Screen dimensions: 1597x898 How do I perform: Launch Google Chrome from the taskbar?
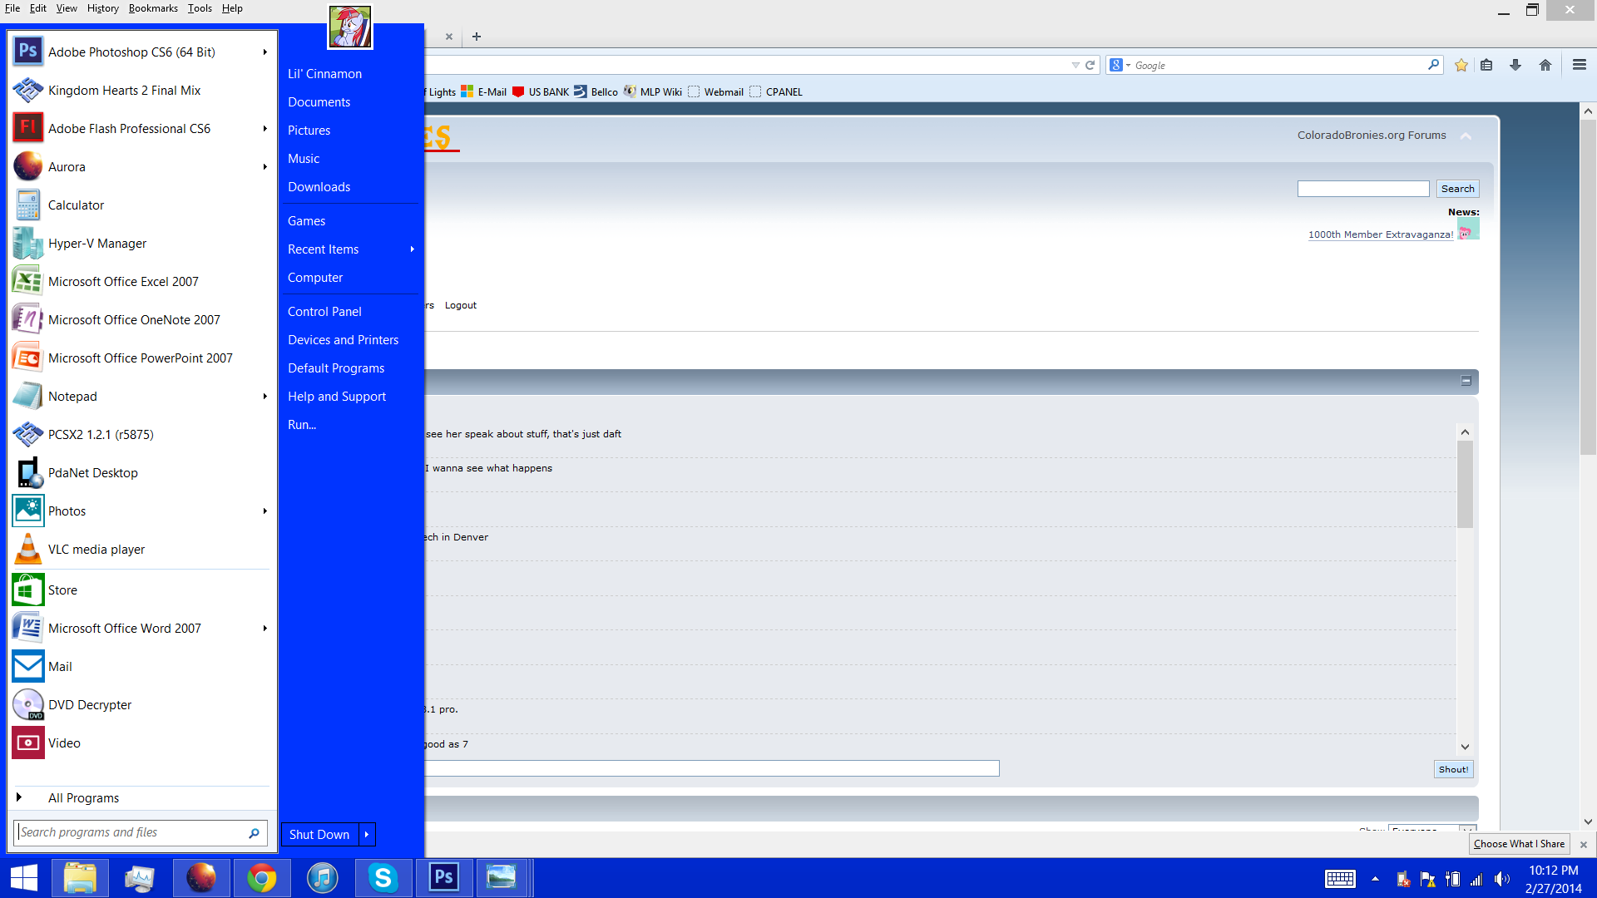[261, 878]
